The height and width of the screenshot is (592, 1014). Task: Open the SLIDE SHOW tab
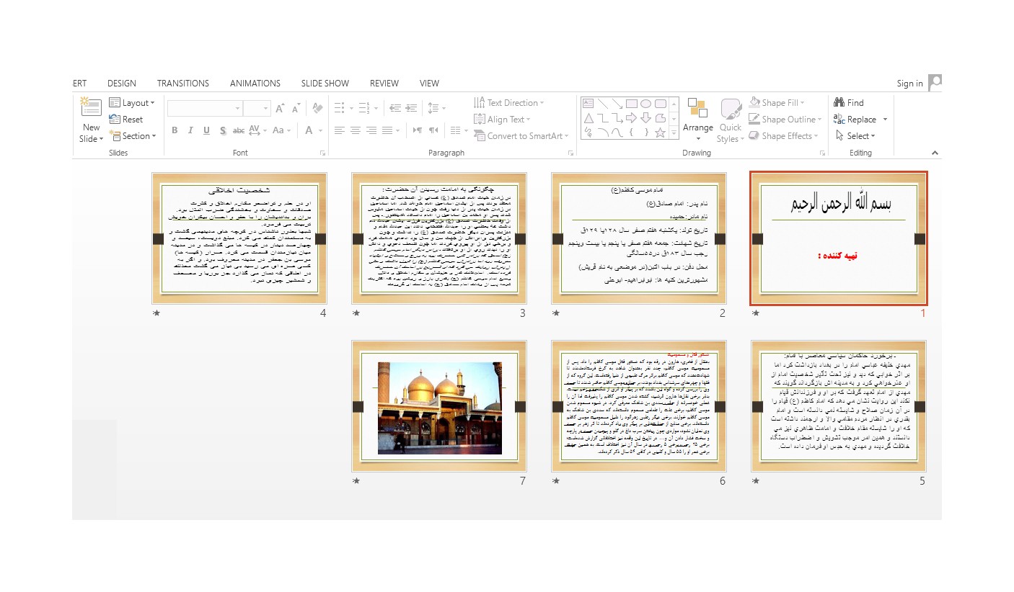pos(325,84)
